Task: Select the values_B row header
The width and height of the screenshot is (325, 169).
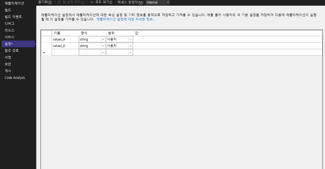Action: 46,46
